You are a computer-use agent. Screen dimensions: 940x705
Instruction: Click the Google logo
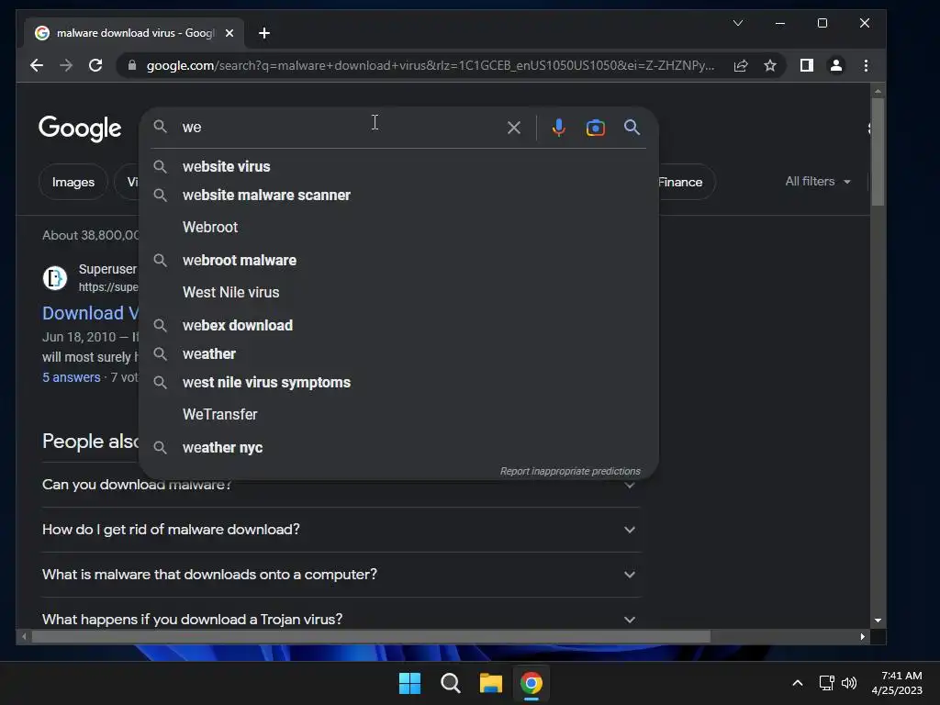pyautogui.click(x=80, y=128)
